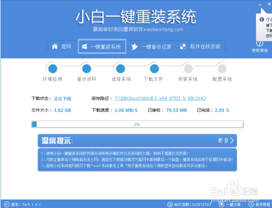272x208 pixels.
Task: Click the 选择系统 step circle
Action: pos(120,69)
